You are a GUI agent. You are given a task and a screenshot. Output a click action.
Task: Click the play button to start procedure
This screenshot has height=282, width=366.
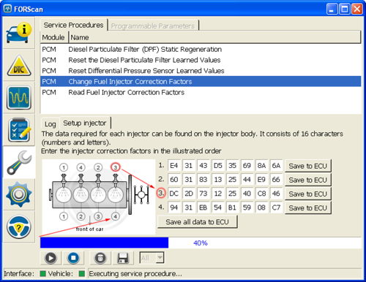coord(51,258)
